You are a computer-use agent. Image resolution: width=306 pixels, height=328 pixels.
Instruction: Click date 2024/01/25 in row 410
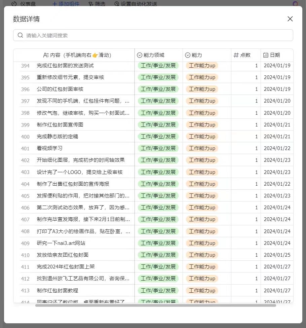coord(277,255)
